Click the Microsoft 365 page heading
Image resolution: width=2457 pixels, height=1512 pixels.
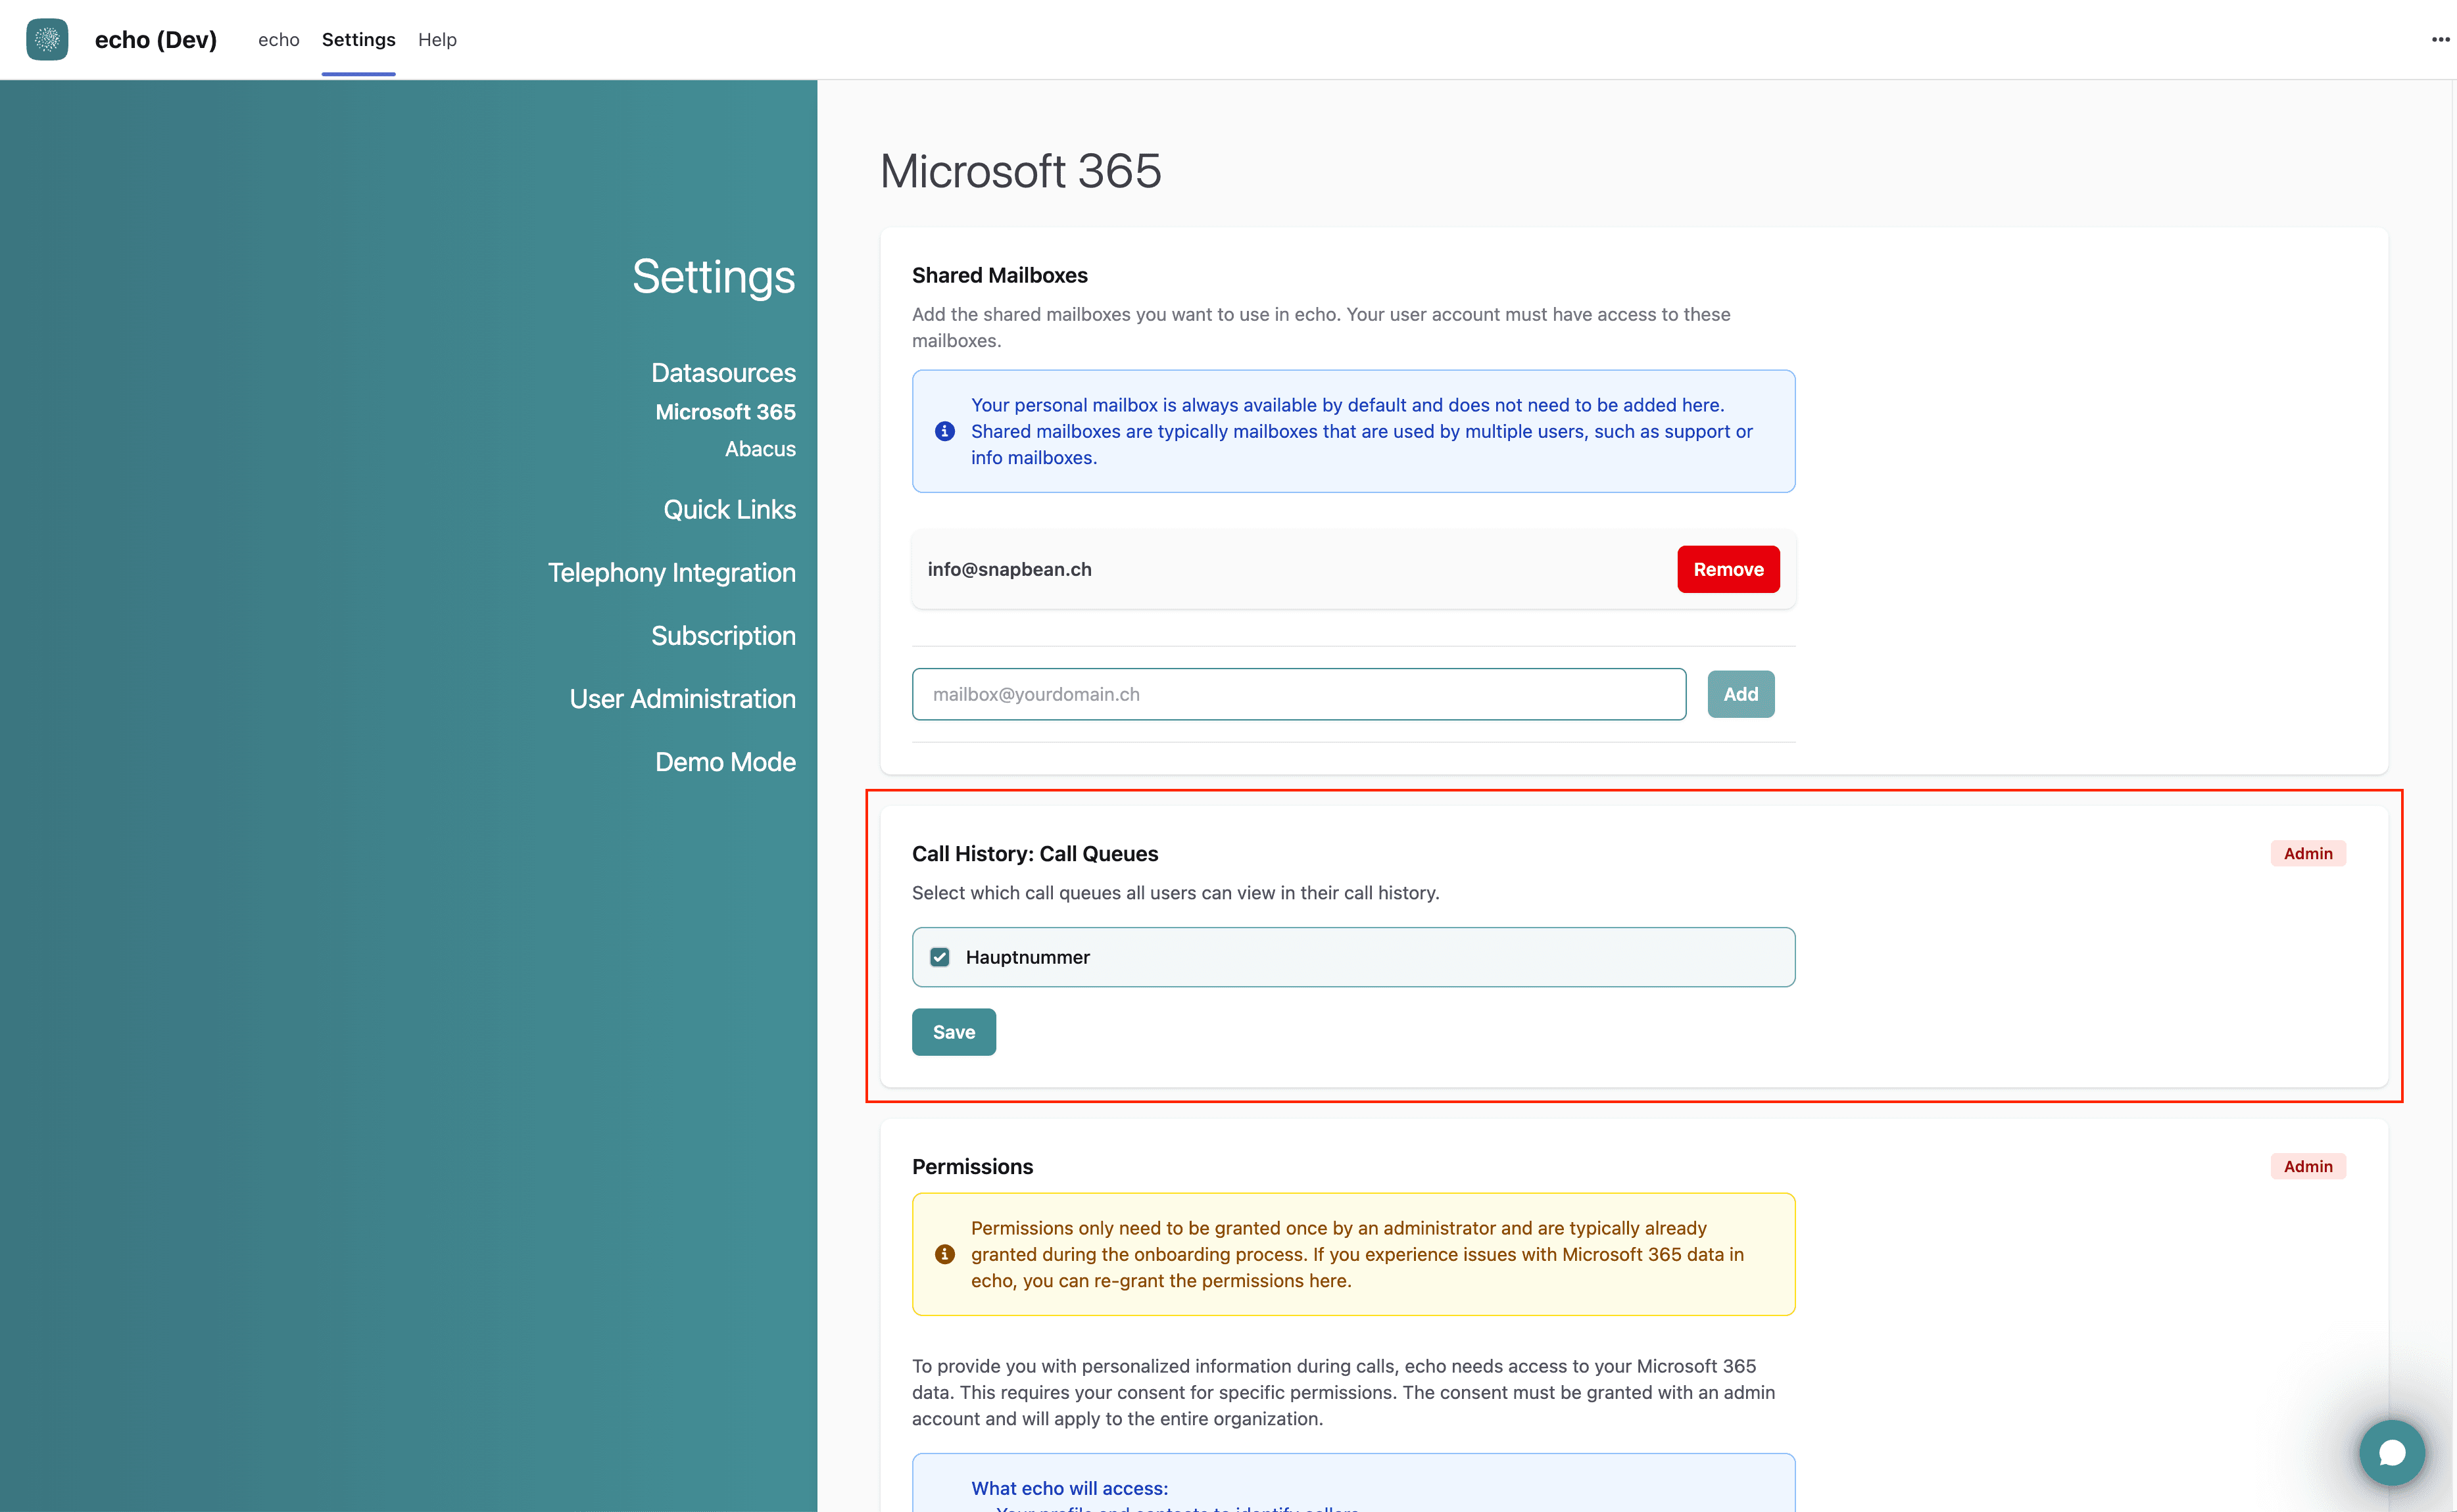[1021, 171]
